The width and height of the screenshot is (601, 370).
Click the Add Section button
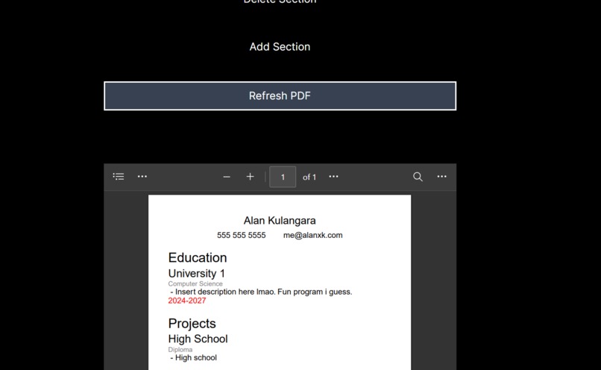click(x=280, y=47)
